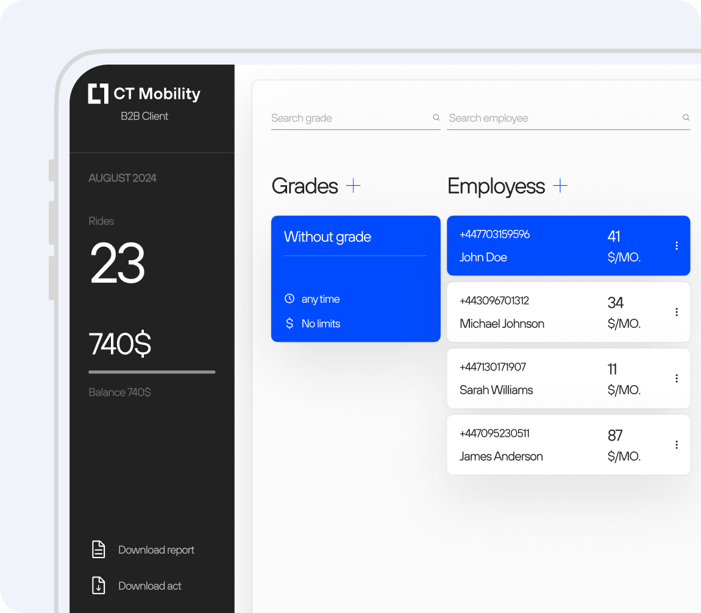701x613 pixels.
Task: Download report via the sidebar link
Action: coord(156,550)
